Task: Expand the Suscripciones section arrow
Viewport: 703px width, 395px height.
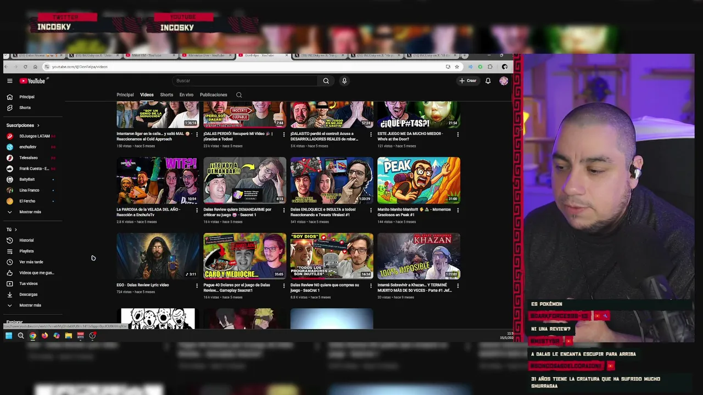Action: point(38,126)
